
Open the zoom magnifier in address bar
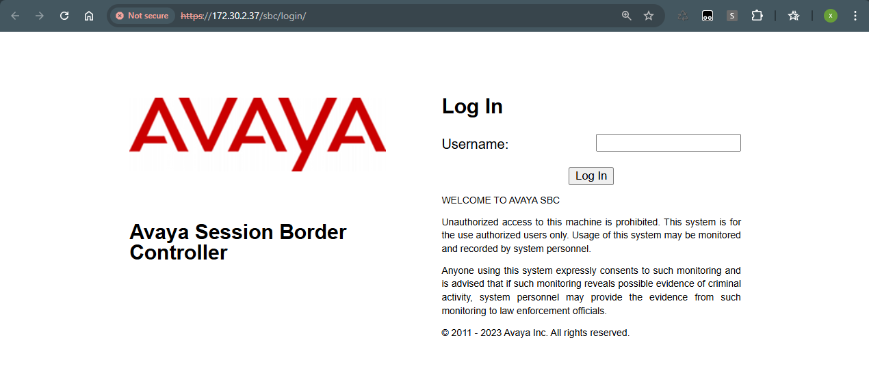click(x=626, y=16)
